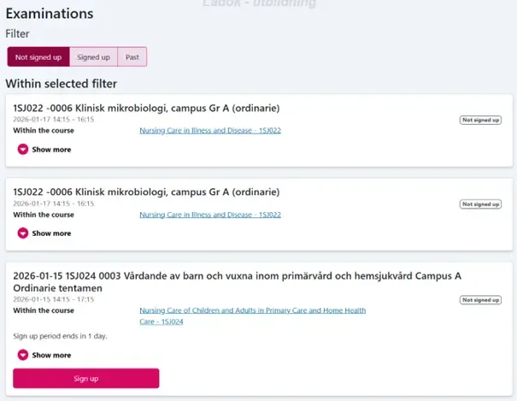Expand the first Klinisk mikrobiologi card's chevron icon
This screenshot has width=517, height=401.
pyautogui.click(x=22, y=150)
